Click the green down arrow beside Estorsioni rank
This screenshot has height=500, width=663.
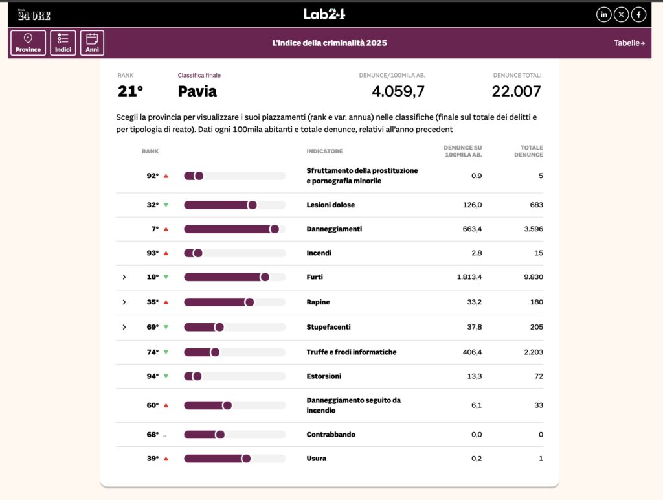(x=166, y=376)
